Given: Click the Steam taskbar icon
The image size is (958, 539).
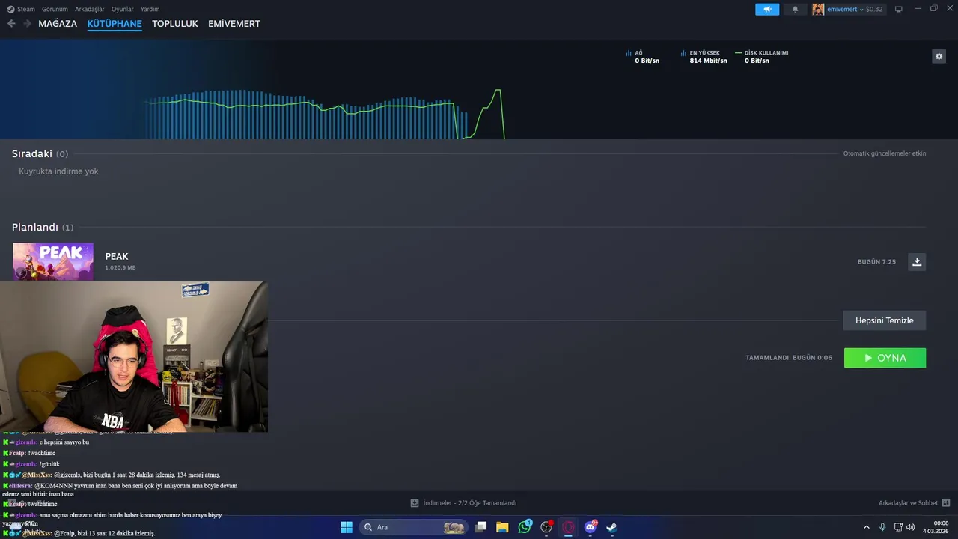Looking at the screenshot, I should (611, 527).
